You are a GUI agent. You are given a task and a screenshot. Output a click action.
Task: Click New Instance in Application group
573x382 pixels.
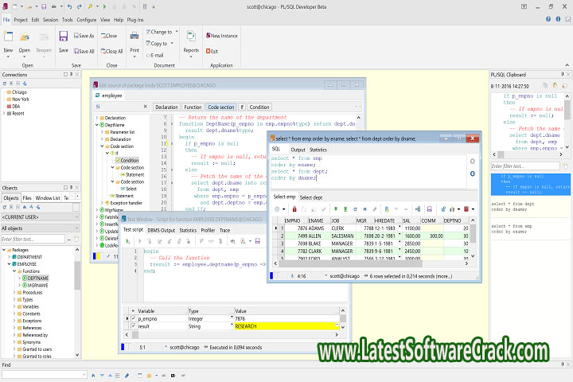(221, 36)
